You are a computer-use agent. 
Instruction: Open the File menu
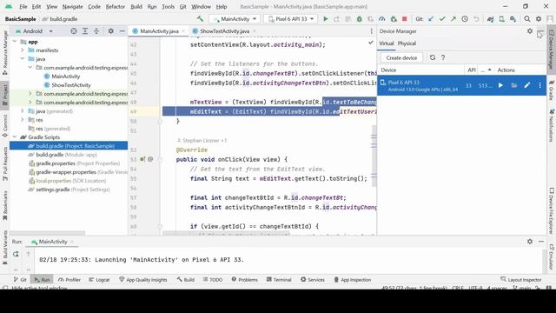click(23, 6)
